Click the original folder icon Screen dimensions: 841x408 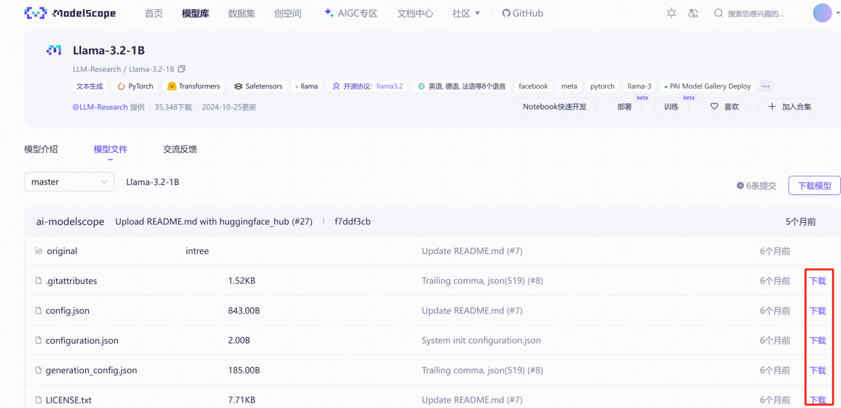39,251
